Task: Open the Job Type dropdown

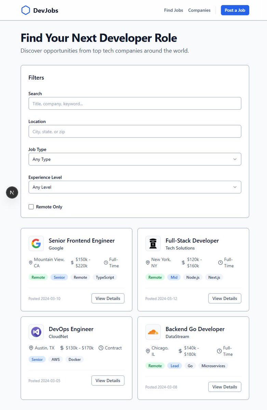Action: click(x=135, y=159)
